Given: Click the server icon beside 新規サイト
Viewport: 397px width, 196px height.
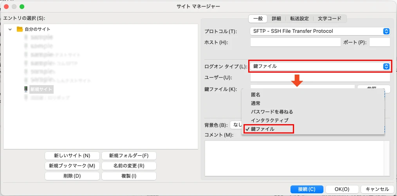Looking at the screenshot, I should (x=26, y=89).
